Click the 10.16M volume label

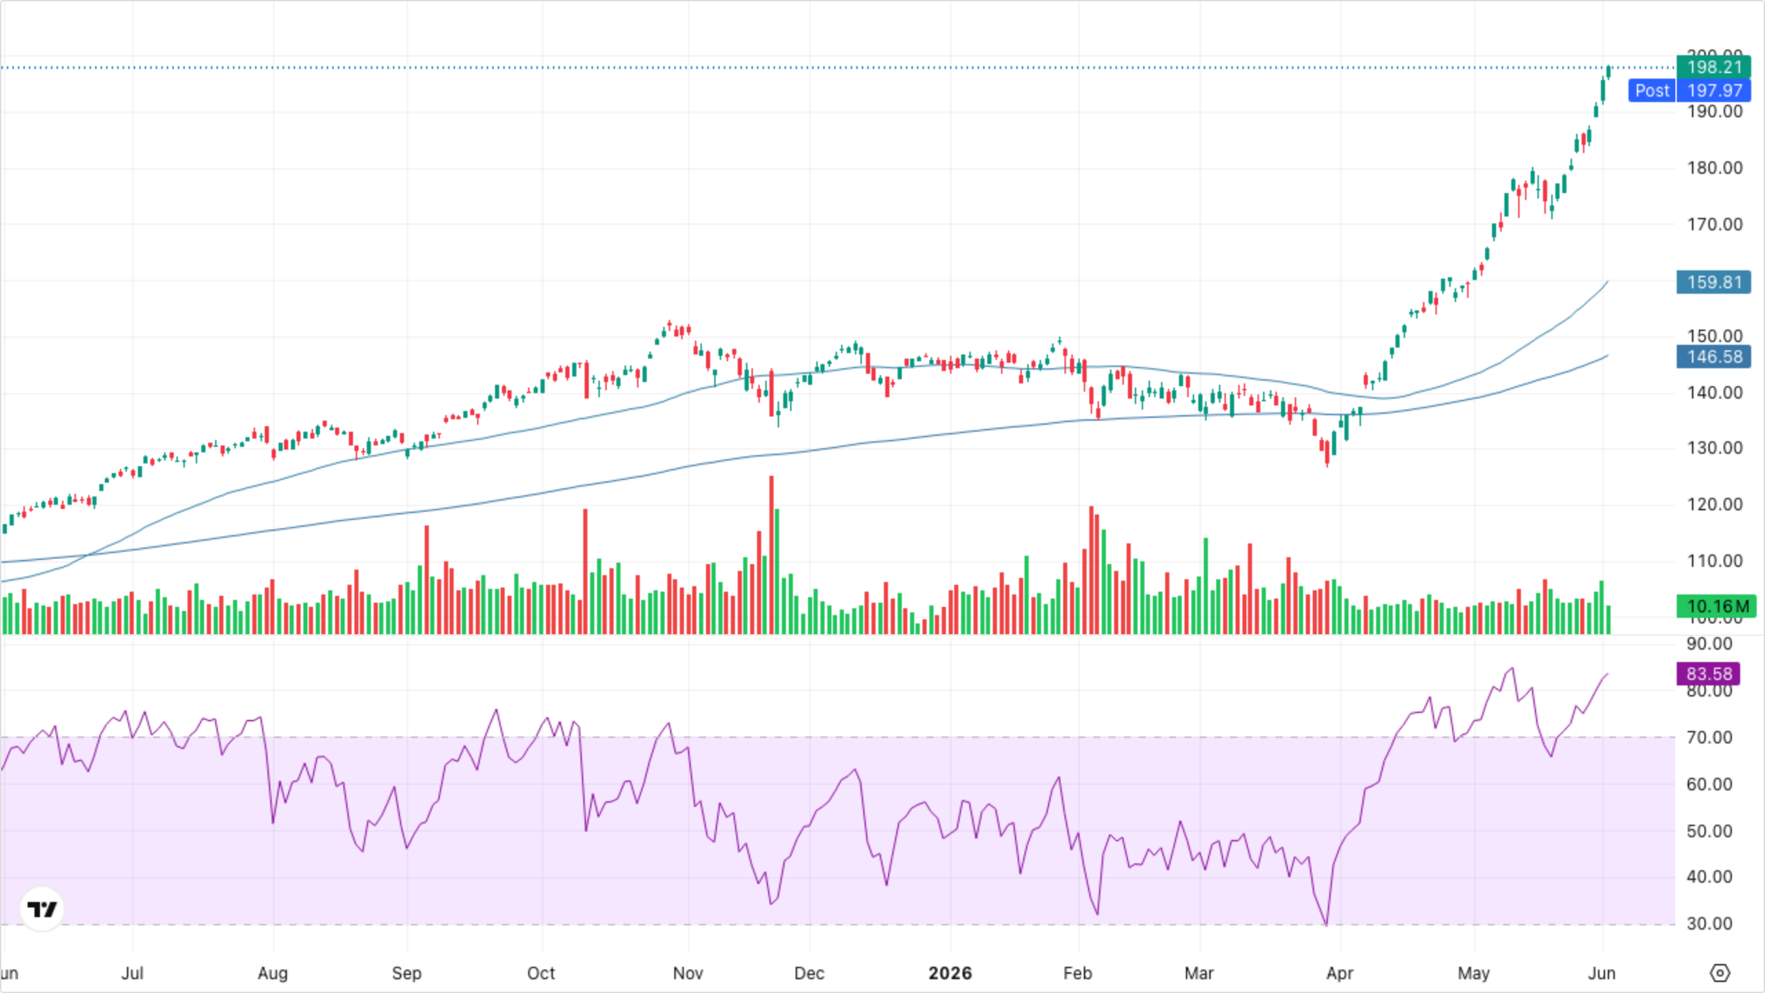click(1716, 606)
